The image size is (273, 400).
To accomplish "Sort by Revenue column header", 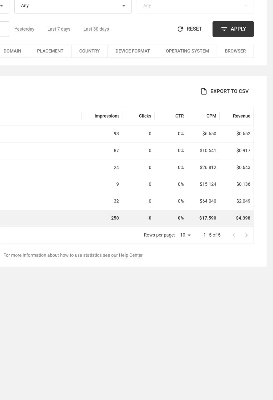I will tap(241, 116).
